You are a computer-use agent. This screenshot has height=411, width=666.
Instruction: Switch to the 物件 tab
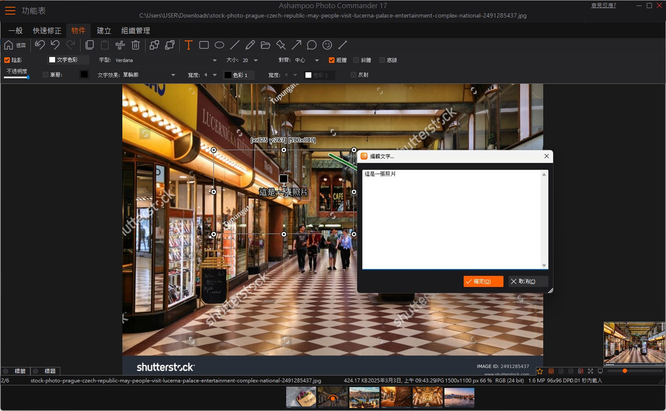tap(79, 31)
